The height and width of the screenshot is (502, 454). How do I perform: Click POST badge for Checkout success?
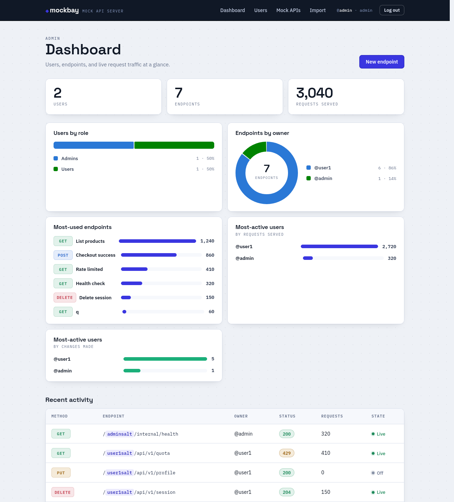point(63,255)
